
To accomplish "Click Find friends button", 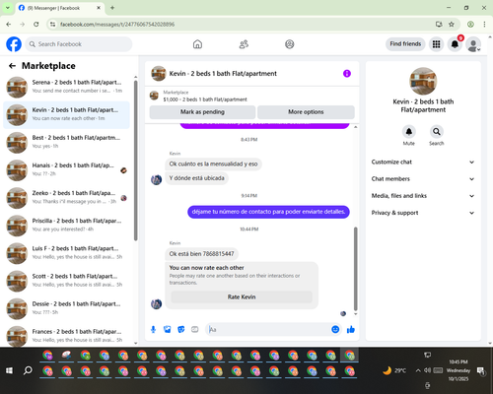I will tap(405, 44).
